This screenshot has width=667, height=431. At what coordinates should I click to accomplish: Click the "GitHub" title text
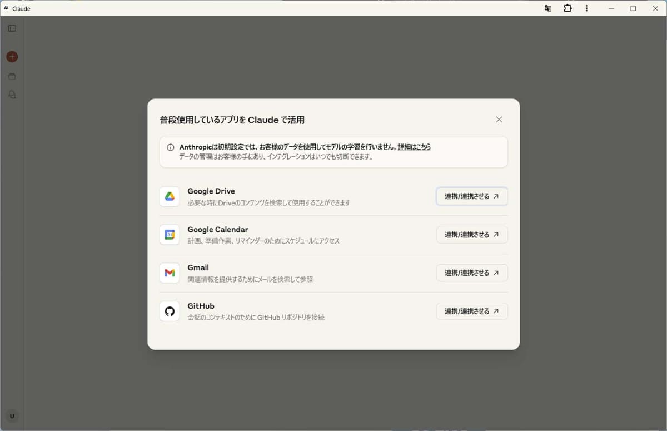pos(201,306)
